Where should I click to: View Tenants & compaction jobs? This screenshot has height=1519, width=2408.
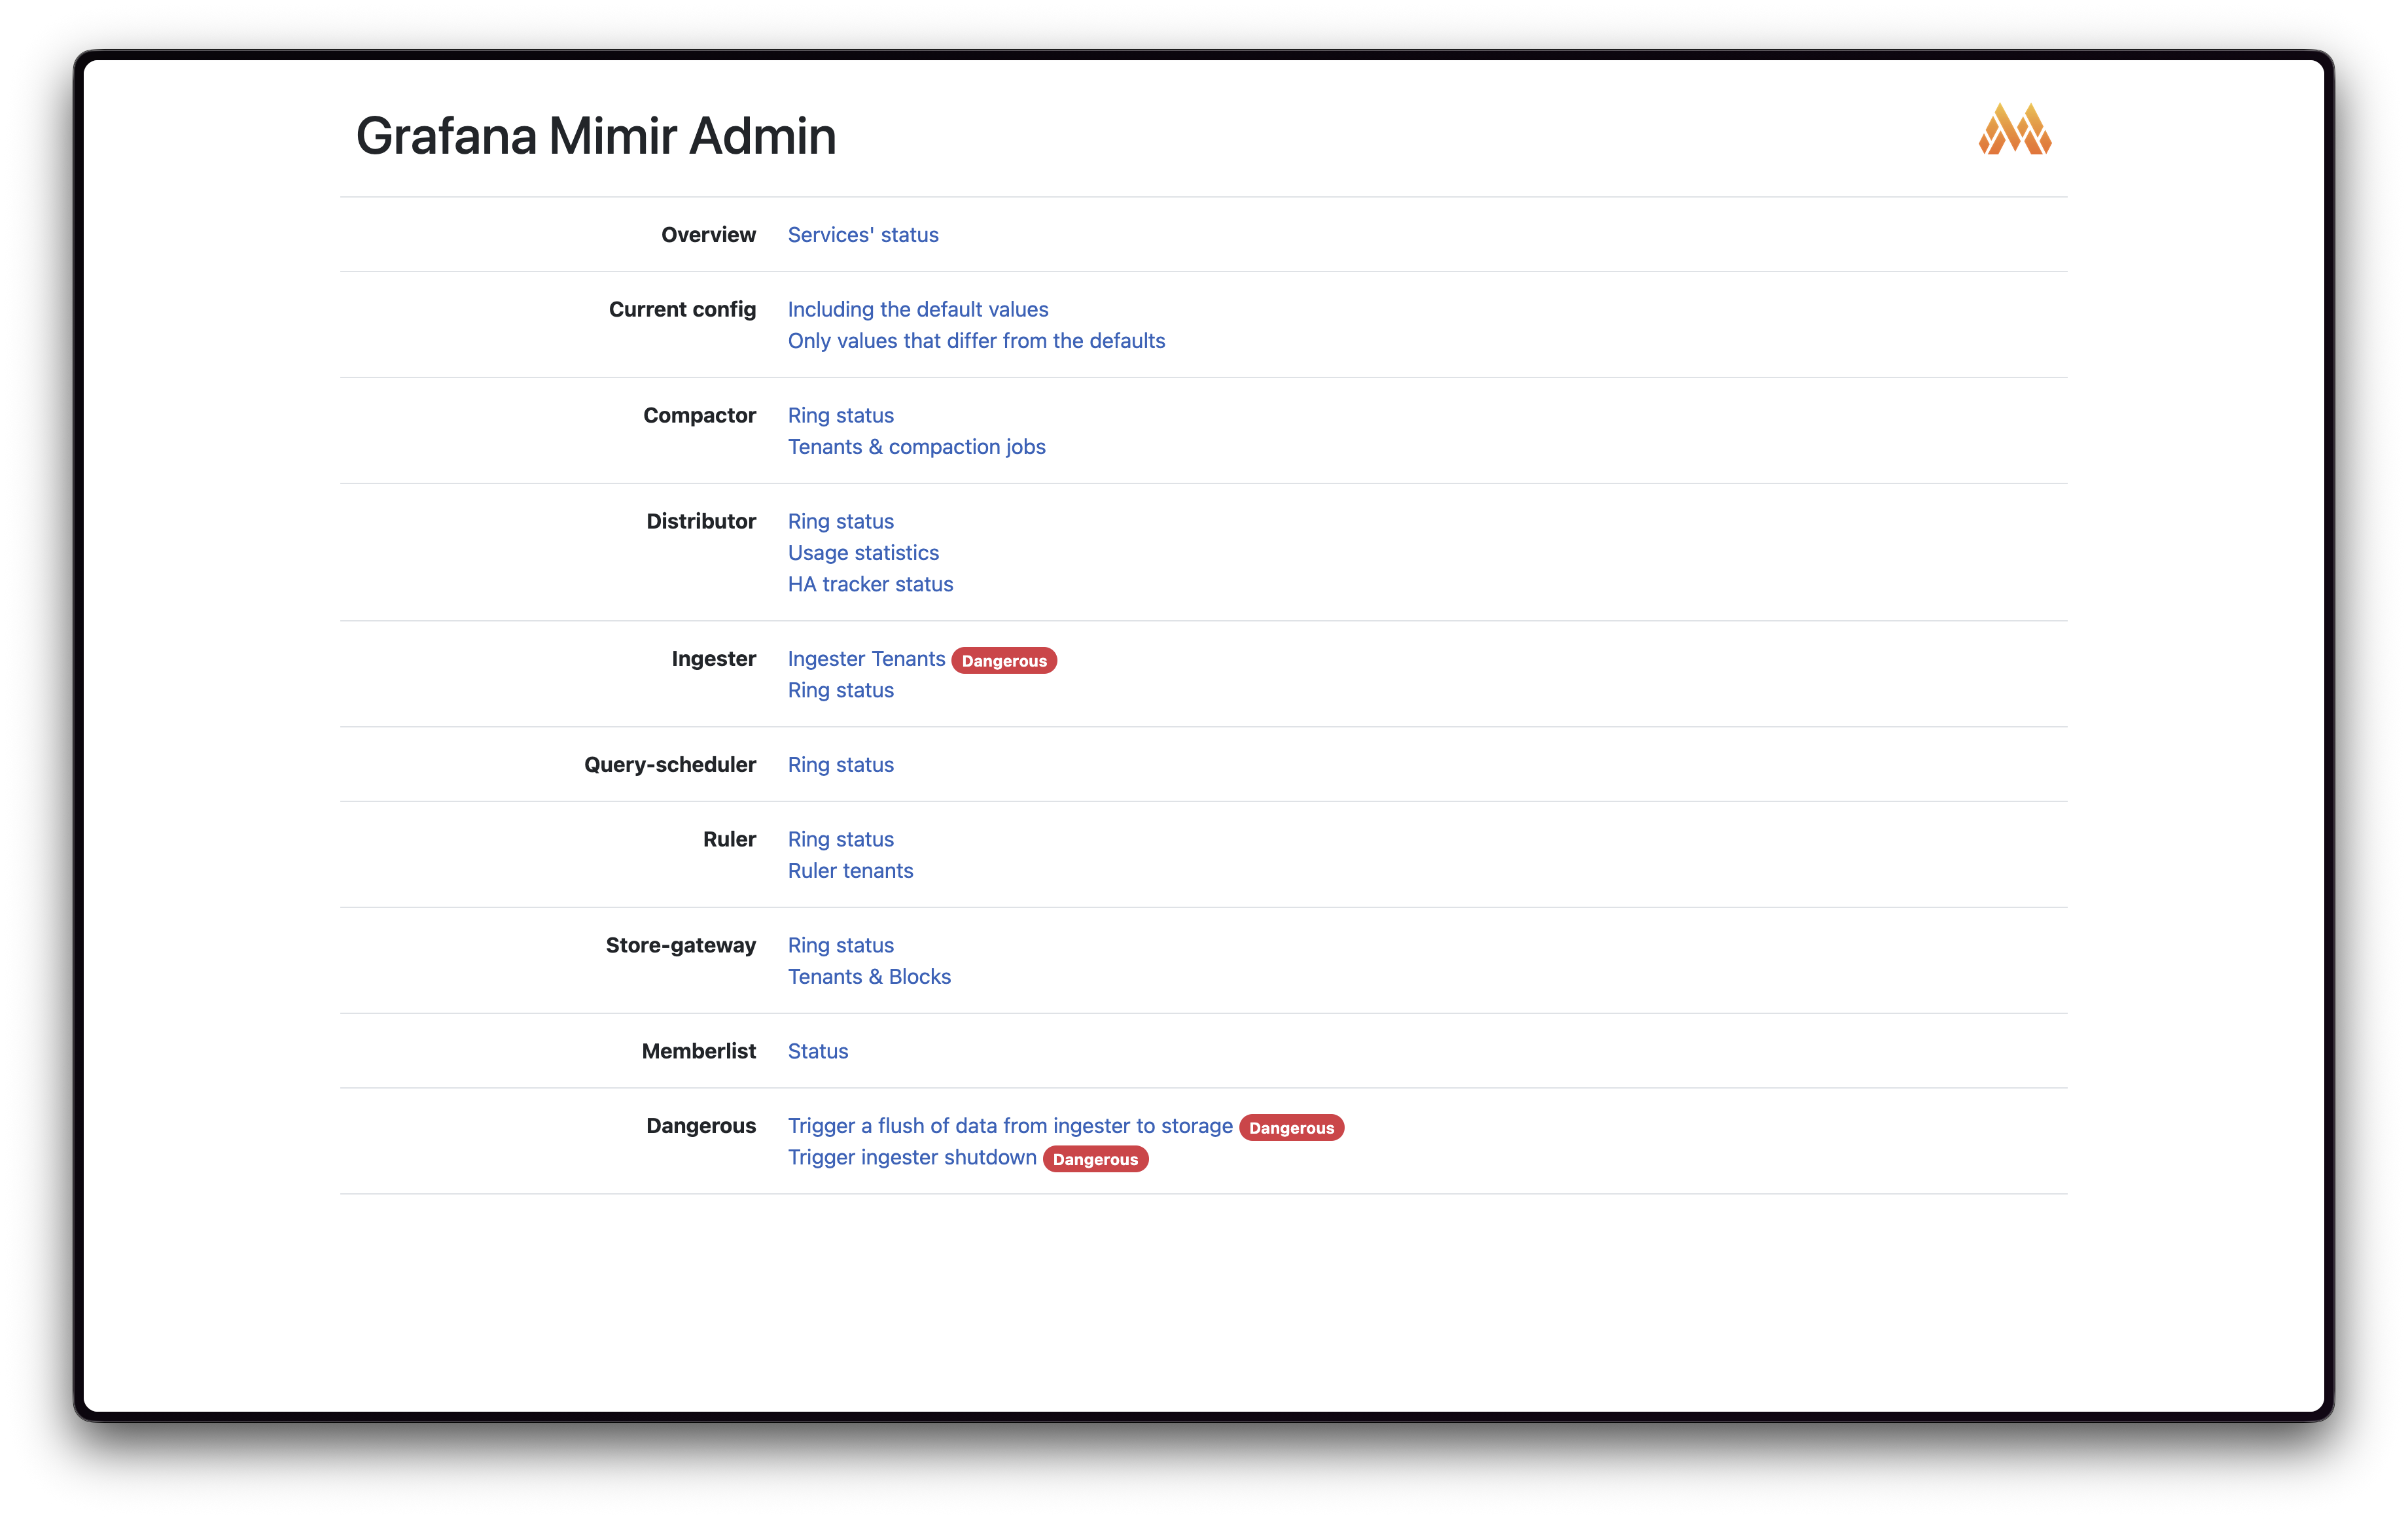tap(916, 447)
